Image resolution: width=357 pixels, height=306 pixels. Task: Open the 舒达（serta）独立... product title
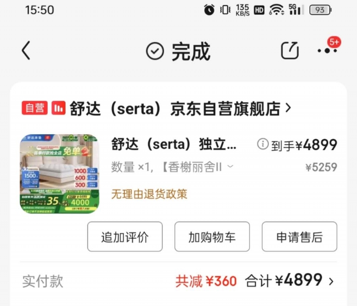coord(174,144)
